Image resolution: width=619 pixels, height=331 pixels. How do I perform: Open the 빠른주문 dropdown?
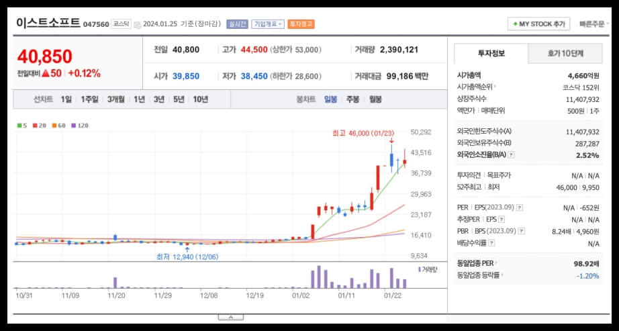click(x=593, y=24)
